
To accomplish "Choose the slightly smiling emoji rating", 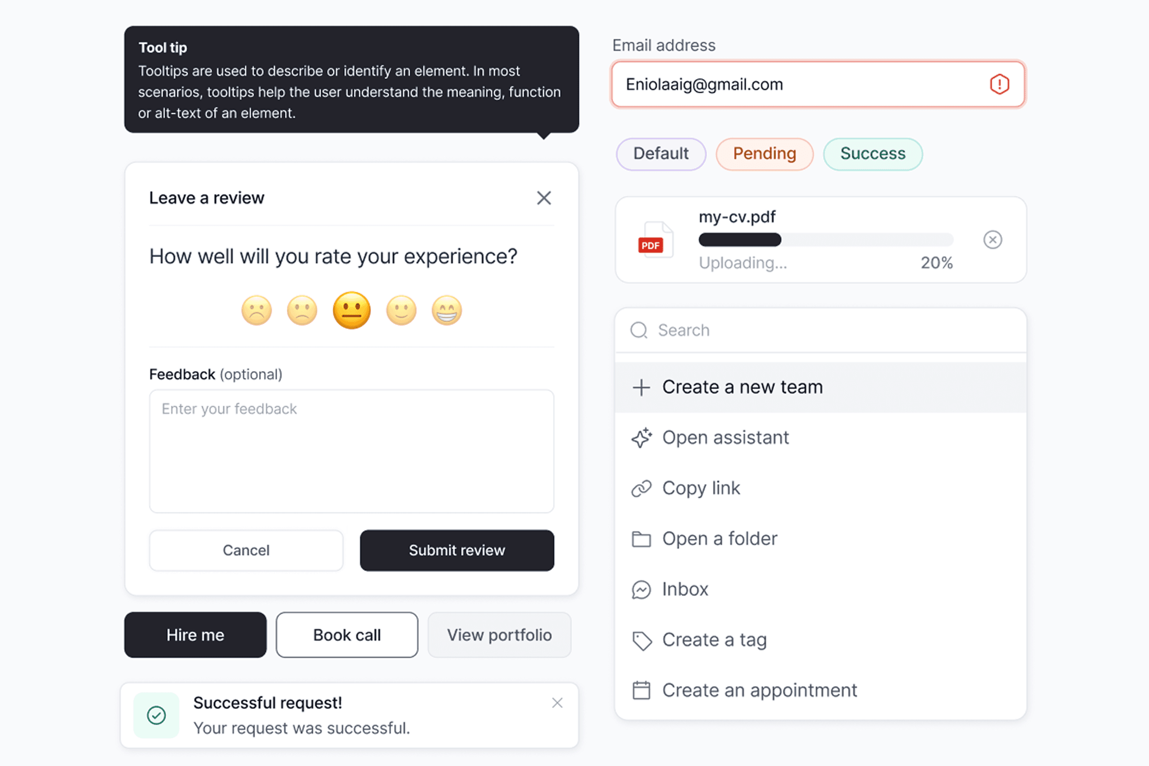I will click(x=401, y=310).
